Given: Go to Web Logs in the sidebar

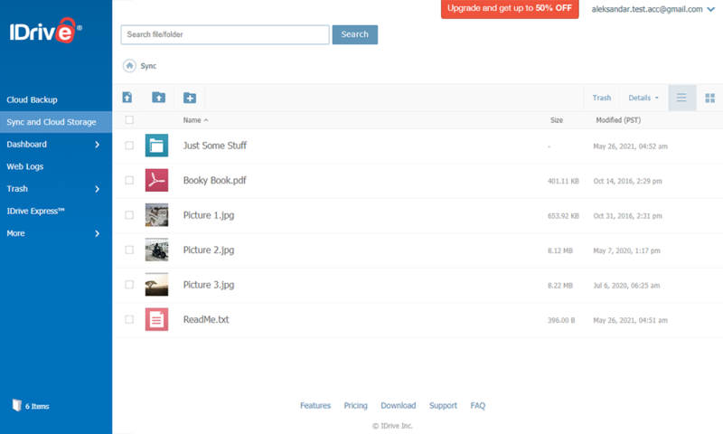Looking at the screenshot, I should tap(25, 166).
